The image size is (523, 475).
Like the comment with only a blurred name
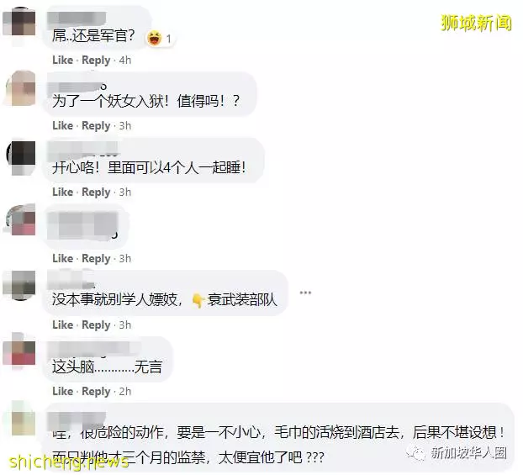coord(63,258)
